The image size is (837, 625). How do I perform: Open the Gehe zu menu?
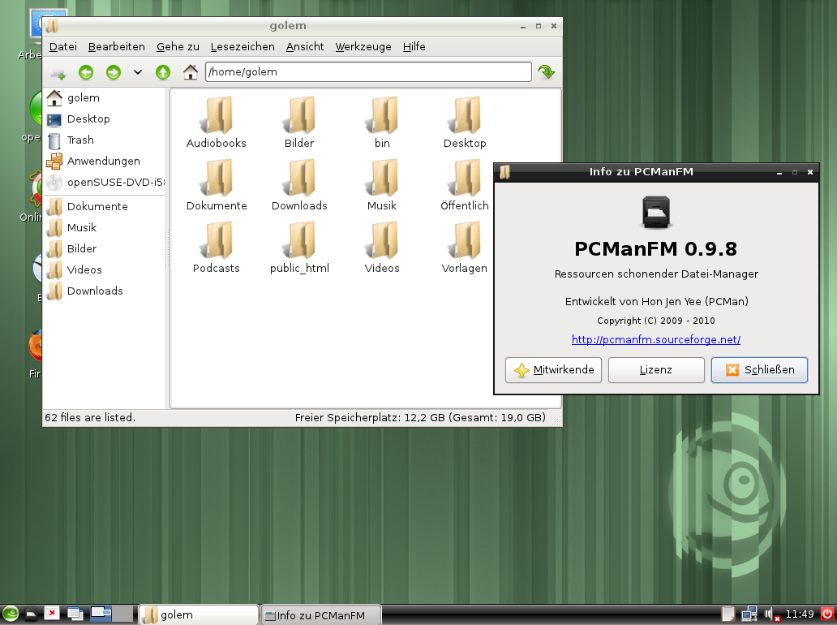(177, 46)
